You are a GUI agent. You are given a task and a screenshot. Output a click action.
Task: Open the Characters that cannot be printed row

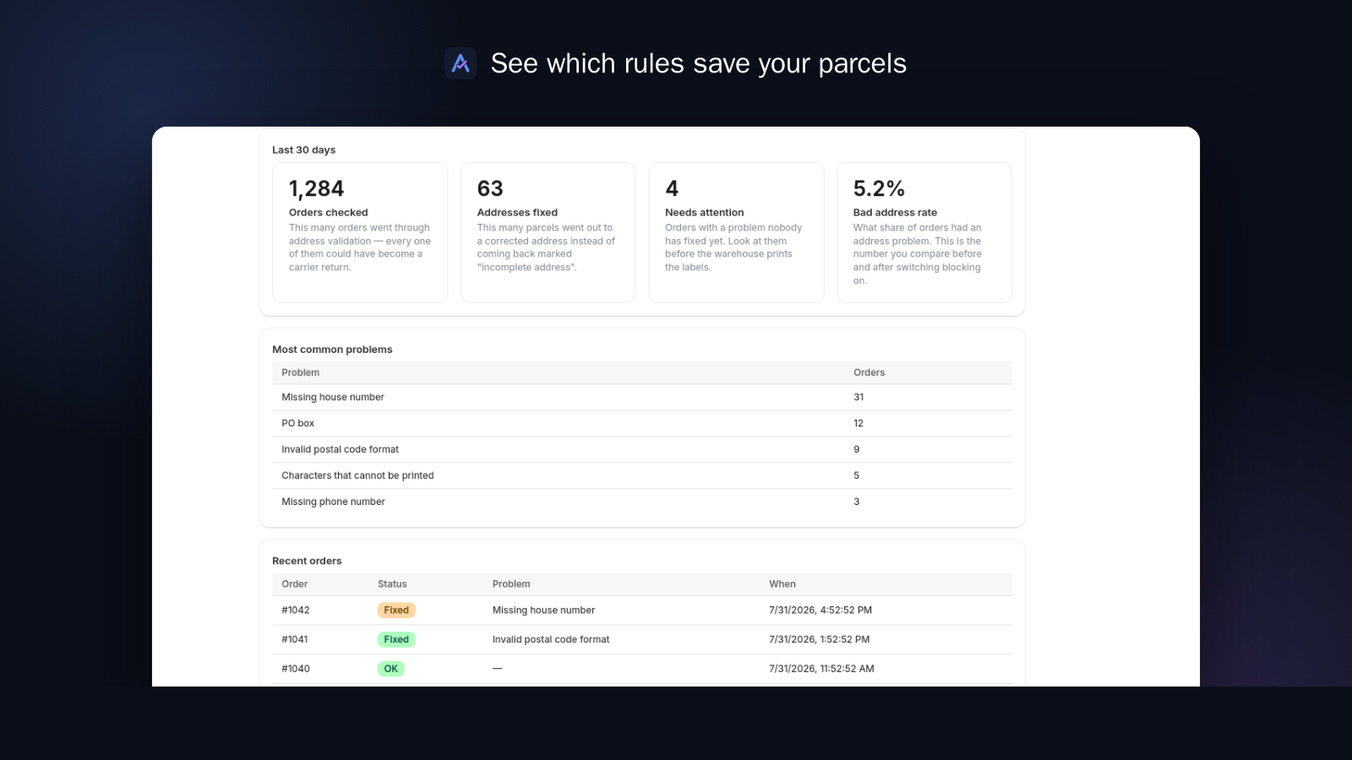pyautogui.click(x=642, y=476)
